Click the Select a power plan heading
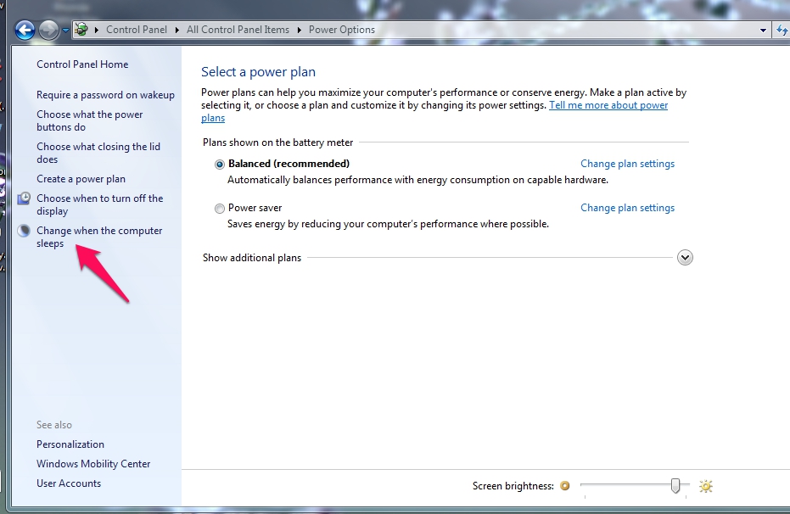Screen dimensions: 790x514 (x=258, y=72)
